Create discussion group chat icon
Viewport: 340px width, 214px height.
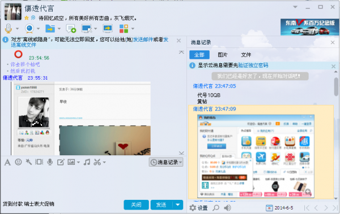[x=71, y=29]
